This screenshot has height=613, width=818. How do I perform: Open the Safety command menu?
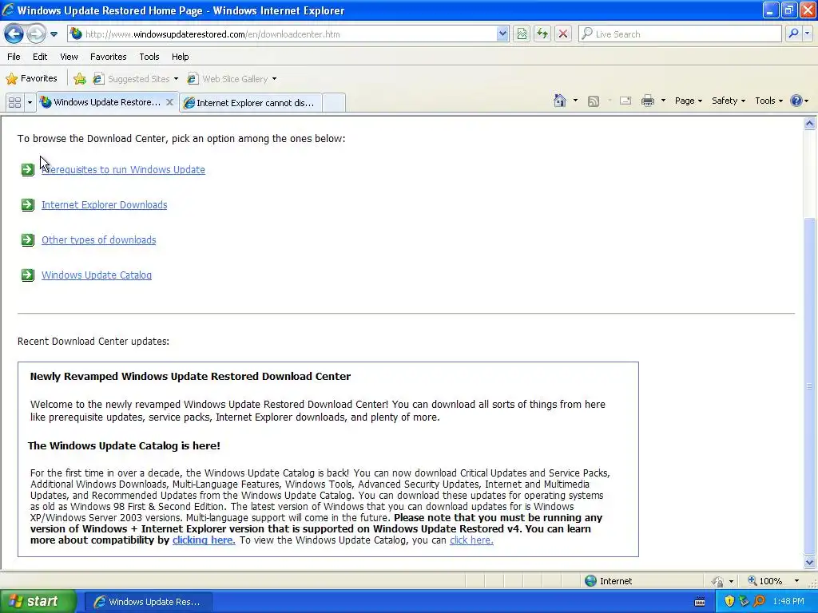click(x=729, y=101)
